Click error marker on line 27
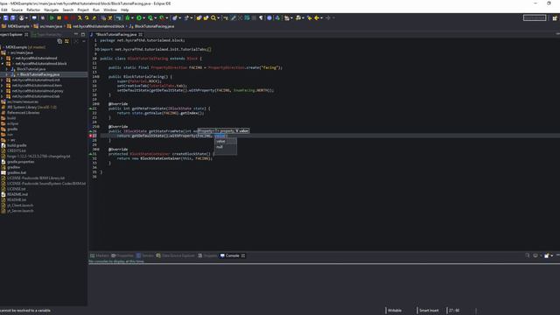Image resolution: width=560 pixels, height=315 pixels. point(91,136)
